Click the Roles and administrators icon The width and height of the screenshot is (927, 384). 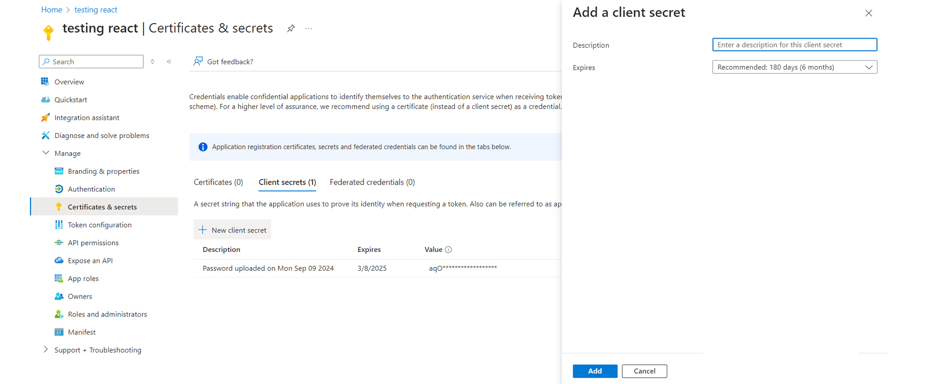pyautogui.click(x=59, y=314)
